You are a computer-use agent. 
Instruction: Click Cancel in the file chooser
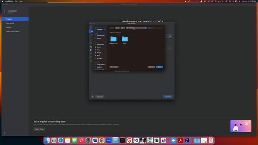(x=151, y=67)
